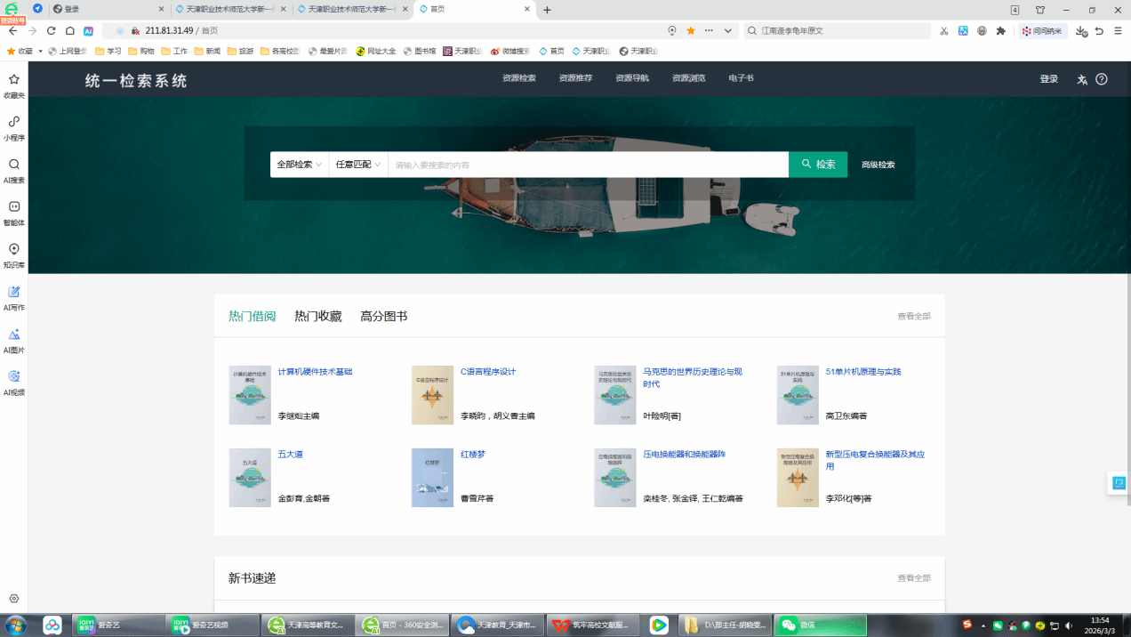This screenshot has width=1131, height=637.
Task: Switch to the 热门收藏 tab
Action: pyautogui.click(x=318, y=316)
